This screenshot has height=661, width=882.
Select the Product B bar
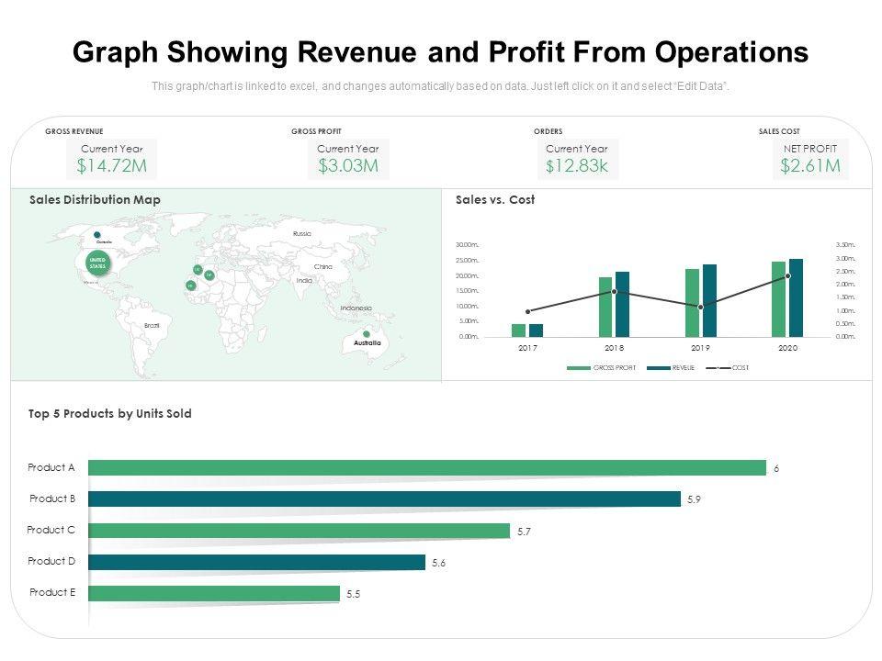click(x=384, y=499)
